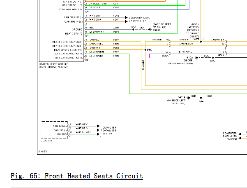Select the RF SEAT HEATER CTRL pin label
Screen dimensions: 247x188
coord(69,58)
